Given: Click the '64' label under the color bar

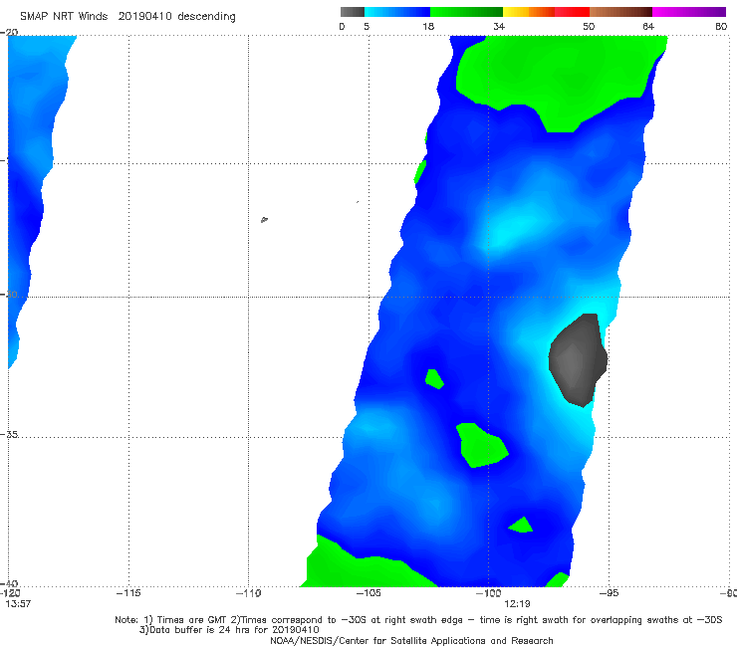Looking at the screenshot, I should click(648, 26).
